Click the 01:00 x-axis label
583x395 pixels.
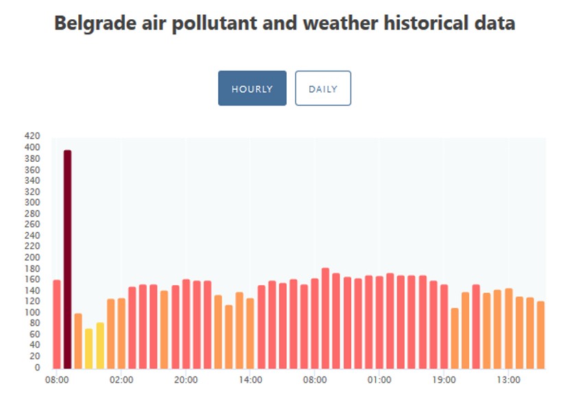point(379,379)
